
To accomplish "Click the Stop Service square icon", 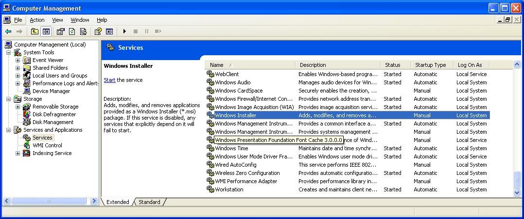I will 135,31.
